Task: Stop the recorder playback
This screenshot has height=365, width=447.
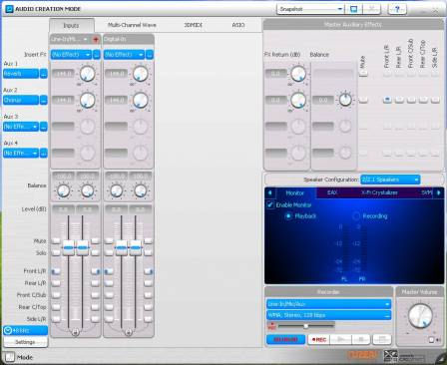Action: 361,339
